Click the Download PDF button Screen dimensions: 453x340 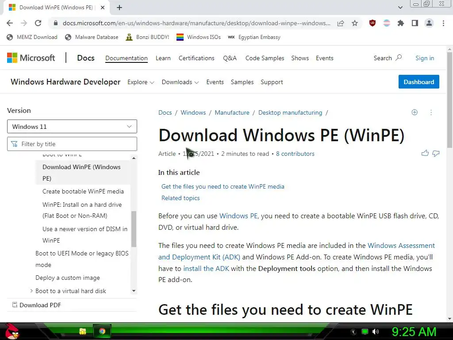point(37,305)
